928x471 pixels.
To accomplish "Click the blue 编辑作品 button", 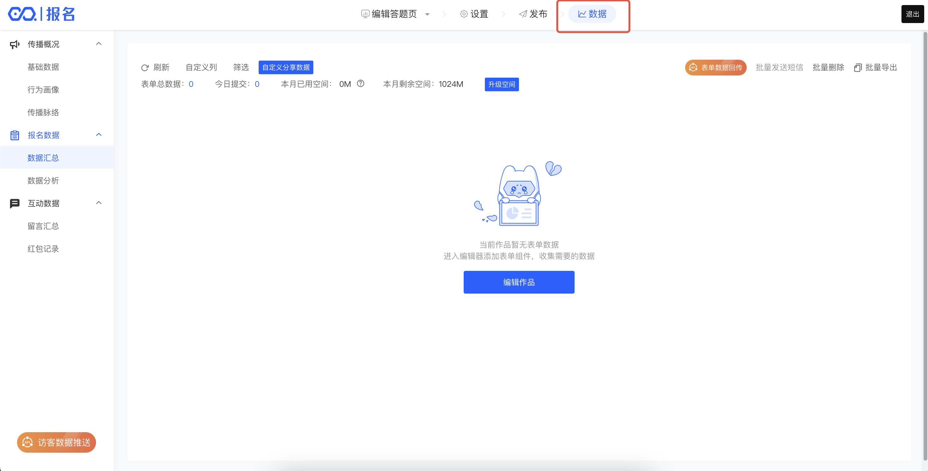I will [x=518, y=282].
